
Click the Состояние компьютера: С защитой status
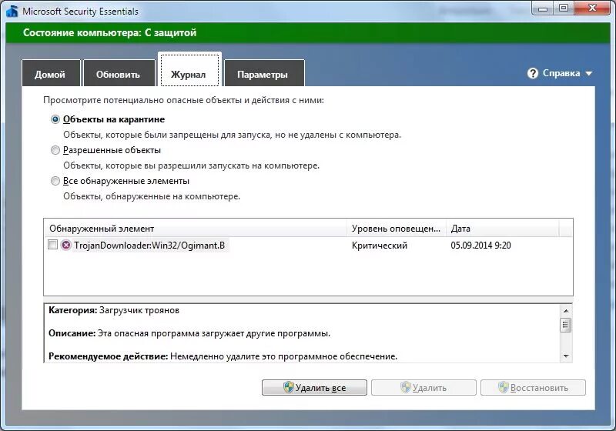[109, 32]
